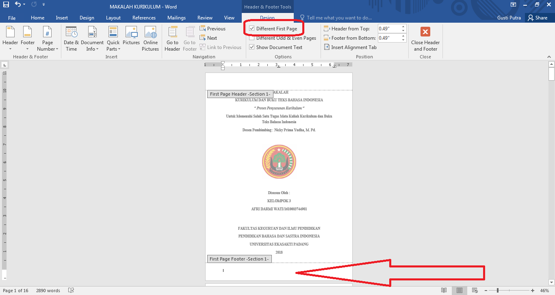Image resolution: width=555 pixels, height=295 pixels.
Task: Disable the Different First Page option
Action: tap(252, 28)
